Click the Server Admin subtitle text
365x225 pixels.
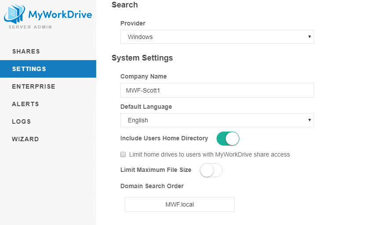[x=30, y=27]
